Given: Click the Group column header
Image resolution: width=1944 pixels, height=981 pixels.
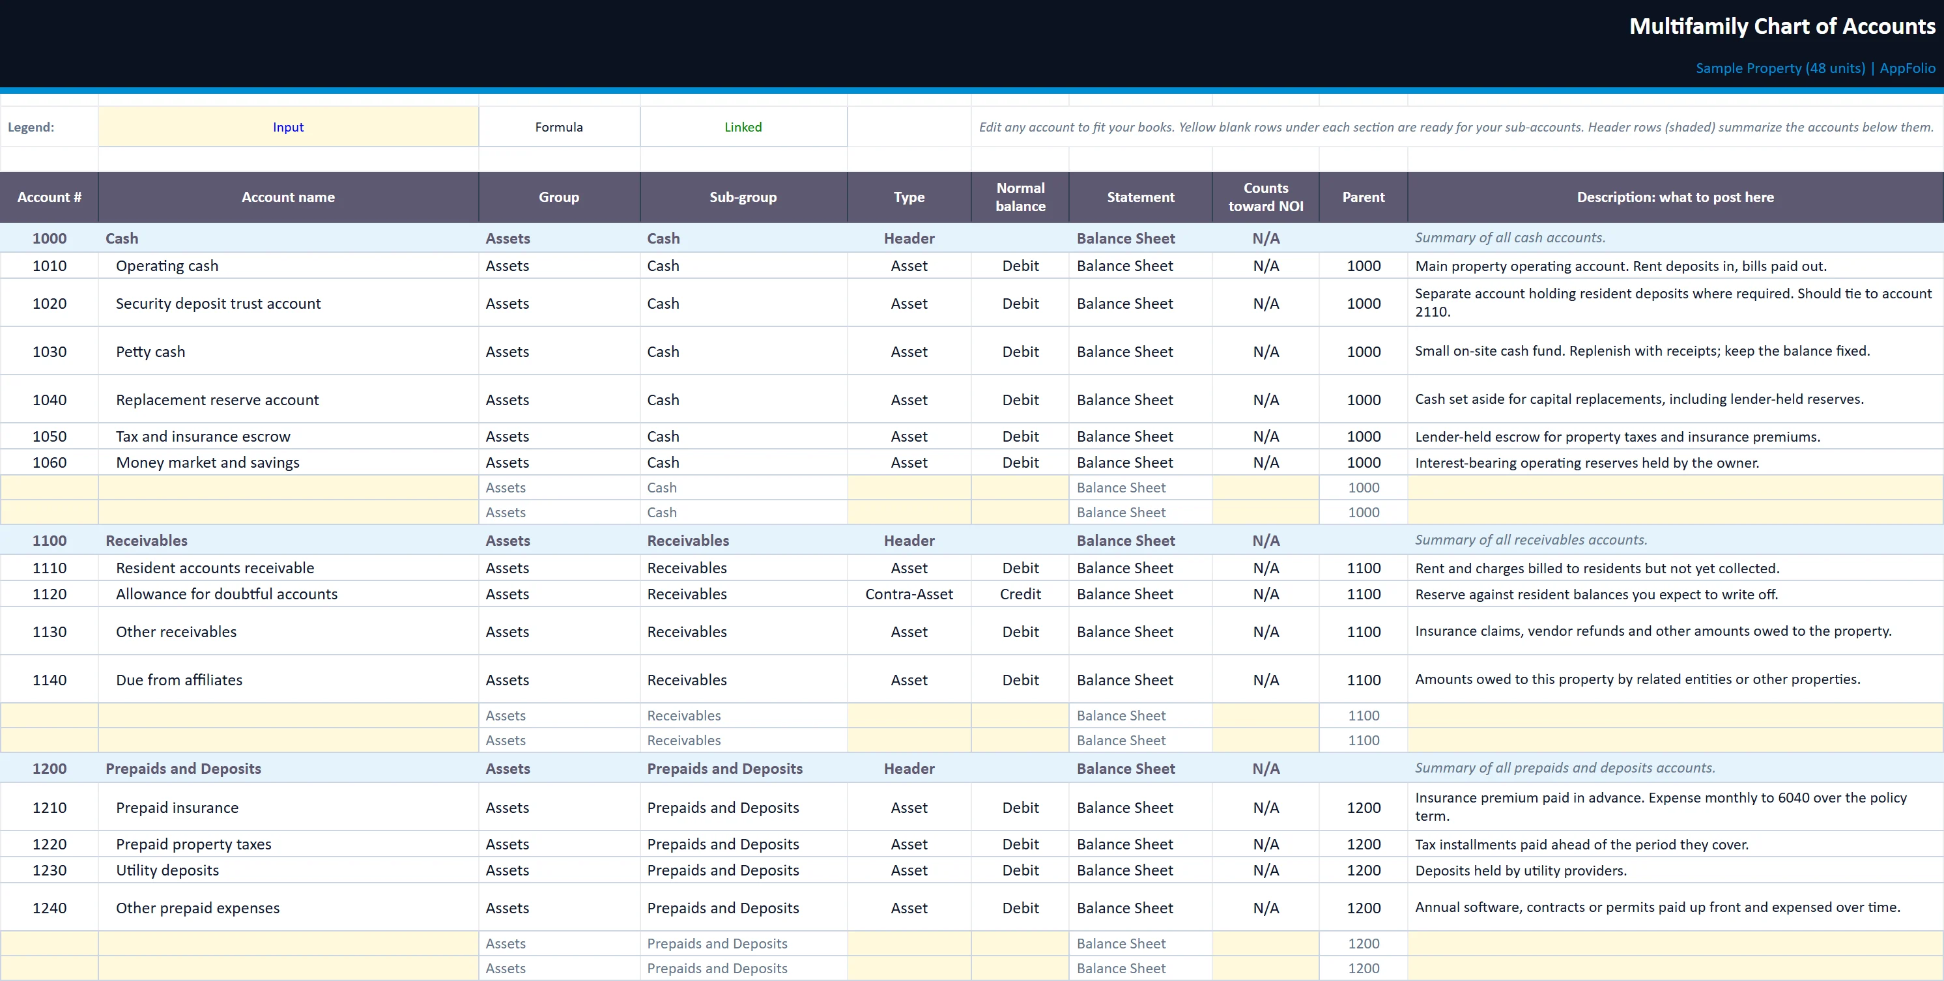Looking at the screenshot, I should point(559,197).
